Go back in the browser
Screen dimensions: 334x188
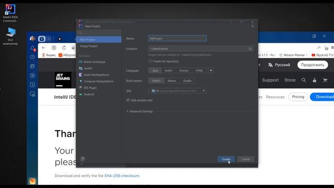43,48
